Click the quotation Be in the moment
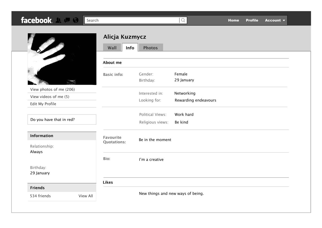Image resolution: width=322 pixels, height=228 pixels. point(155,140)
